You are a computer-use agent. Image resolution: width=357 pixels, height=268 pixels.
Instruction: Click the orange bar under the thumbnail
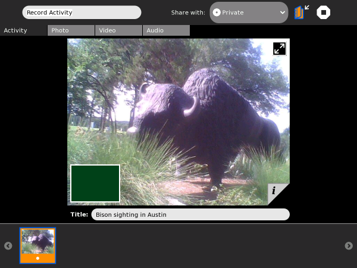(37, 258)
